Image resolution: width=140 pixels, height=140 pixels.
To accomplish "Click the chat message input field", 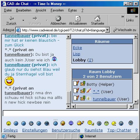I will pos(71,113).
